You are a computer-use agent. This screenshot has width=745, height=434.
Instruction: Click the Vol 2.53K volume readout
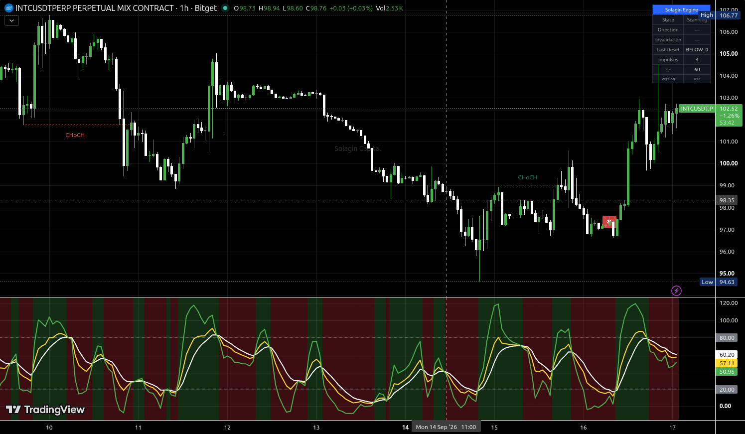pyautogui.click(x=390, y=8)
